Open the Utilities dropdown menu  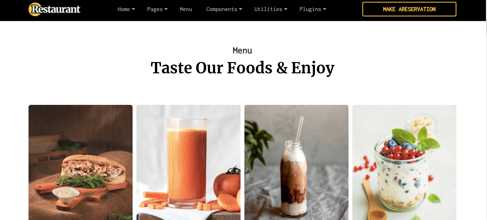pyautogui.click(x=271, y=9)
